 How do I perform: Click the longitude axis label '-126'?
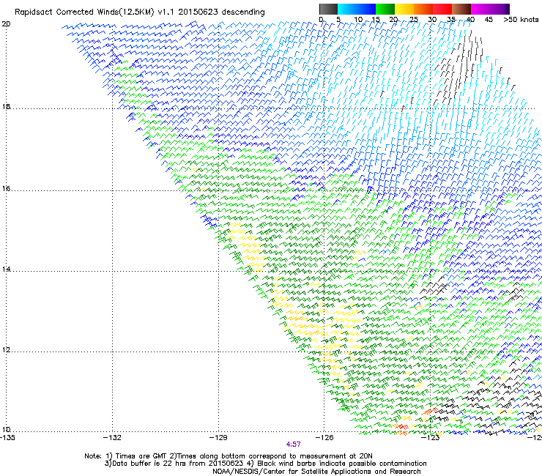(324, 438)
